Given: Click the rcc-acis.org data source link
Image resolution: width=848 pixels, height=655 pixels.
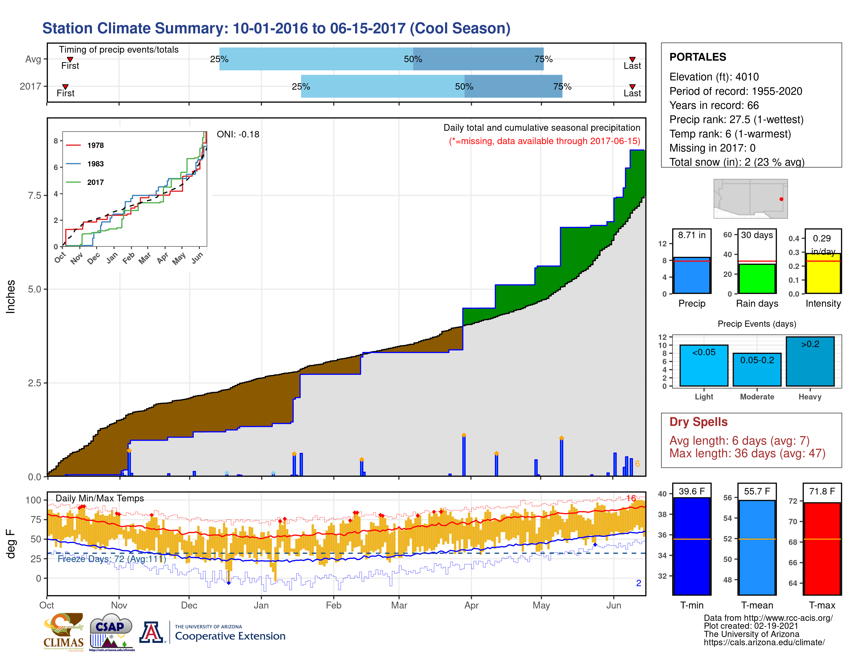Looking at the screenshot, I should pos(768,618).
